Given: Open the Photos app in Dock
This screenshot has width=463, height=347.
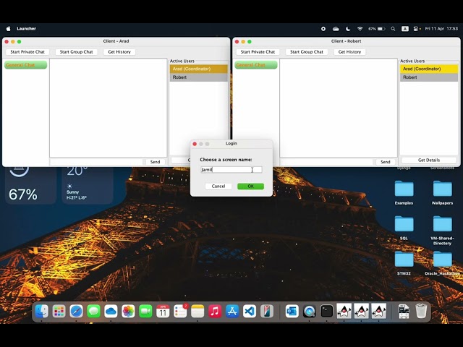Looking at the screenshot, I should click(128, 312).
